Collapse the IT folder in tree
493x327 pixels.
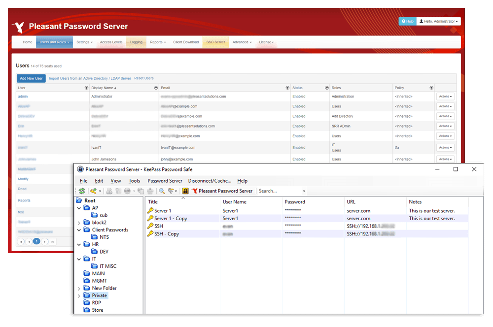coord(79,259)
